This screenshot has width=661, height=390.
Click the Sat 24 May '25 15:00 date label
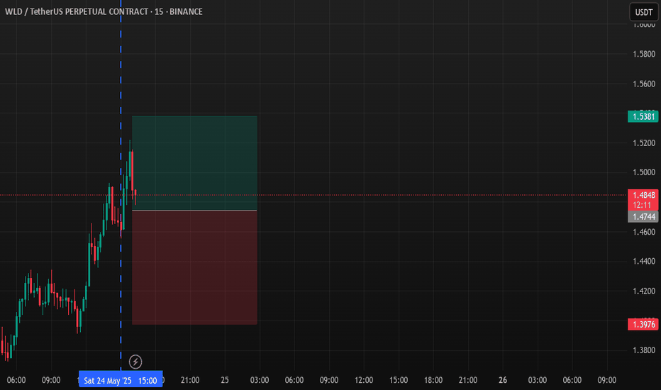(x=121, y=380)
